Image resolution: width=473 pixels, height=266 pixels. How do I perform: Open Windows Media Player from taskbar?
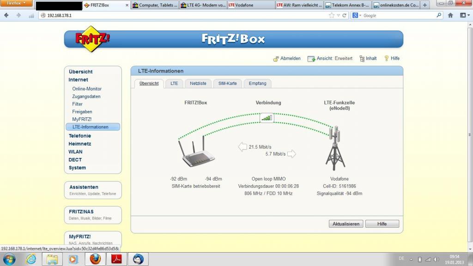[73, 259]
